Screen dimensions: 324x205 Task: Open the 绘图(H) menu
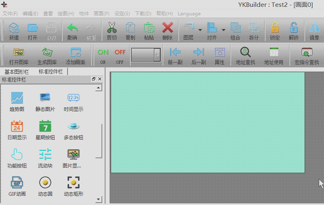tap(66, 13)
